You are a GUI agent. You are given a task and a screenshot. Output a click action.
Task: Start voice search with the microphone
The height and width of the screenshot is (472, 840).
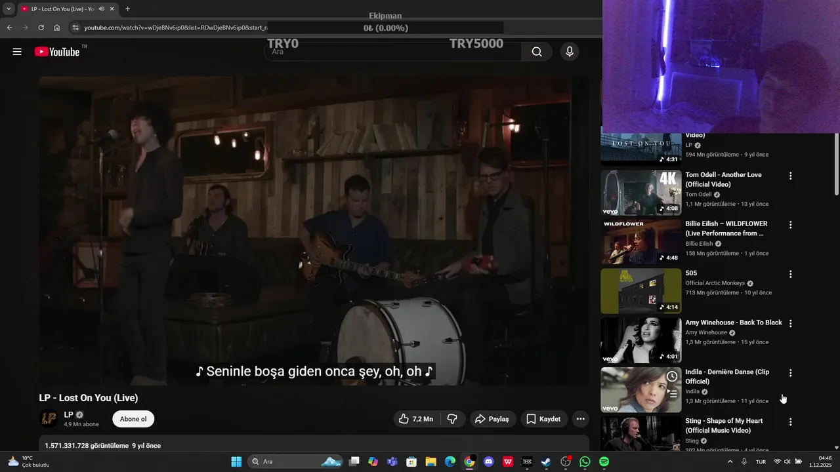569,52
